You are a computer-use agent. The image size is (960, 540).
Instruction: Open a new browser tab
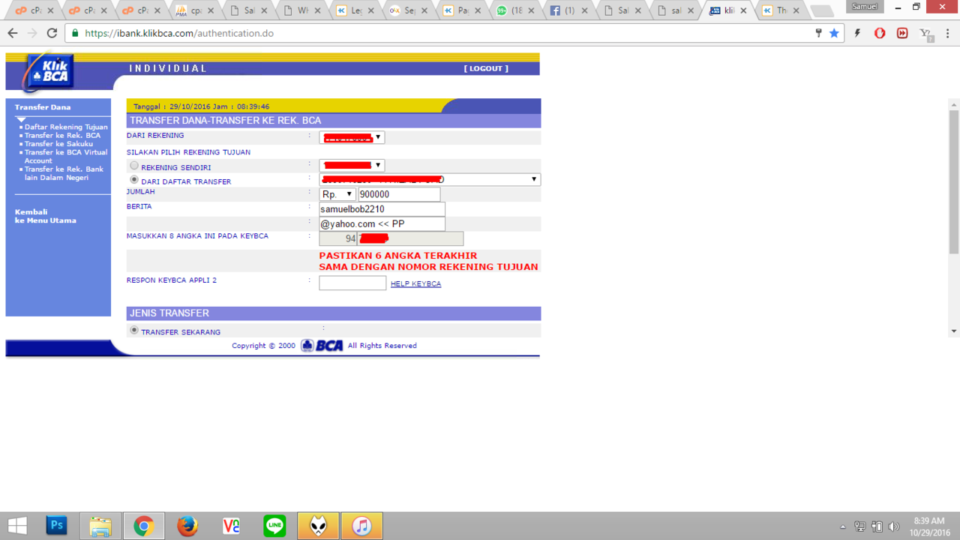click(822, 11)
